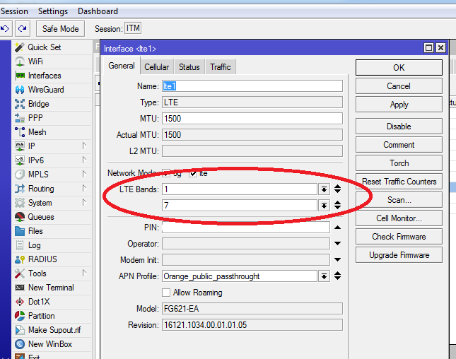Click Make Supout.rif icon
The width and height of the screenshot is (456, 359).
tap(20, 330)
